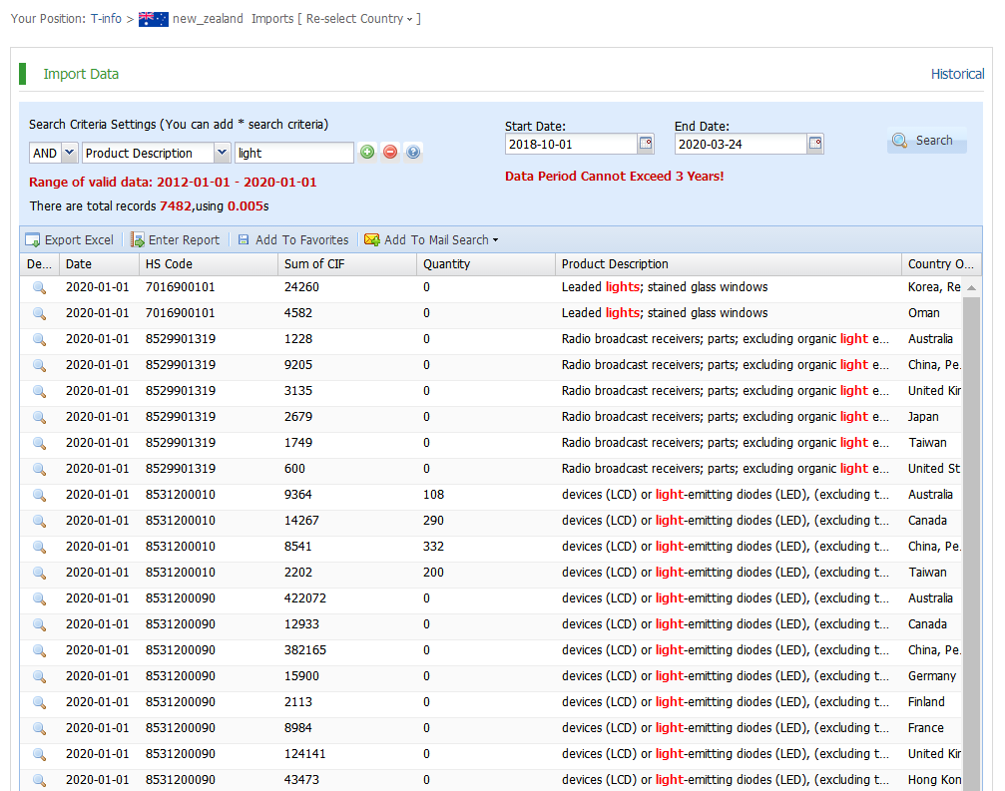Viewport: 1005px width, 791px height.
Task: Click the red remove search criteria icon
Action: tap(390, 153)
